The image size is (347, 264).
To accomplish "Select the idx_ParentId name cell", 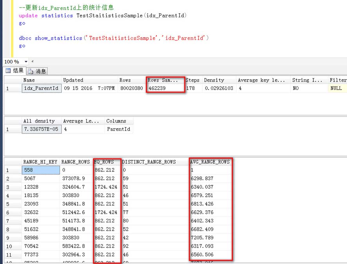I will tap(41, 88).
